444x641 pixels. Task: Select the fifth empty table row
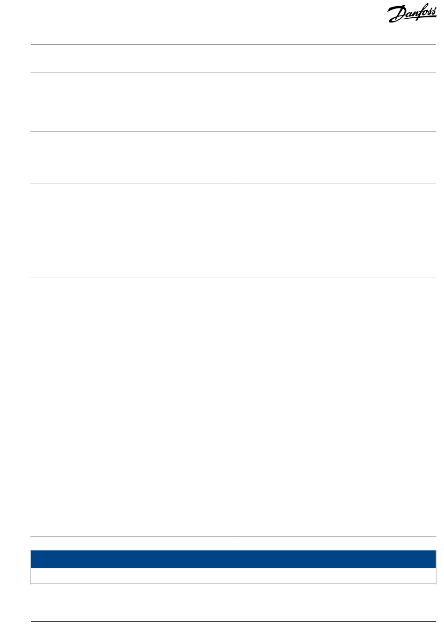[233, 247]
